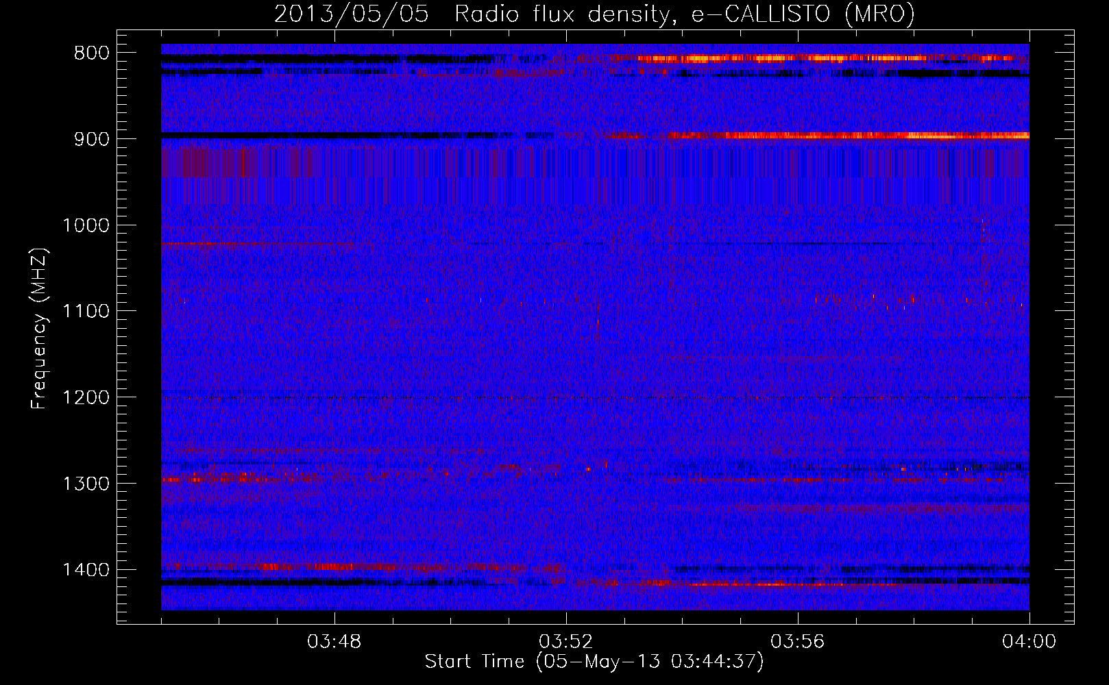Select the 1300 frequency tick label

coord(86,484)
